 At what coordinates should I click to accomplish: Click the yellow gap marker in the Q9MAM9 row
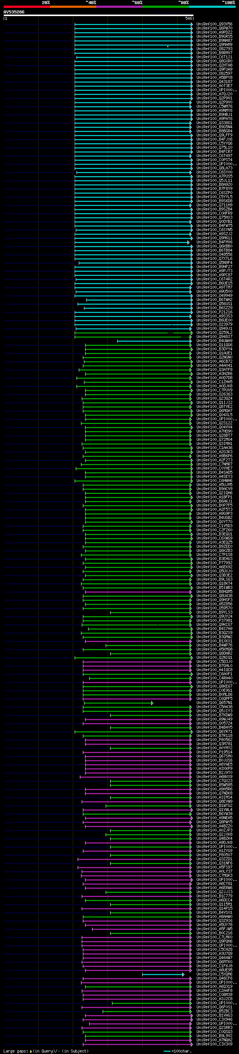point(168,47)
